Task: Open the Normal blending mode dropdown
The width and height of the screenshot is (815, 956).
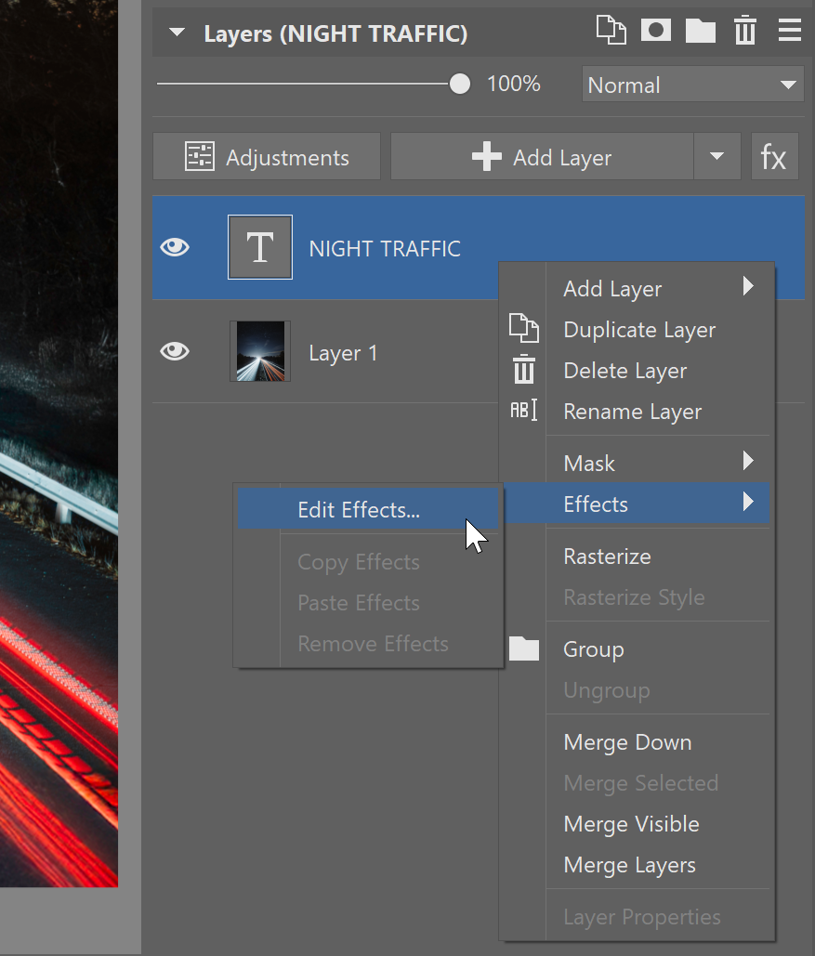Action: [x=692, y=85]
